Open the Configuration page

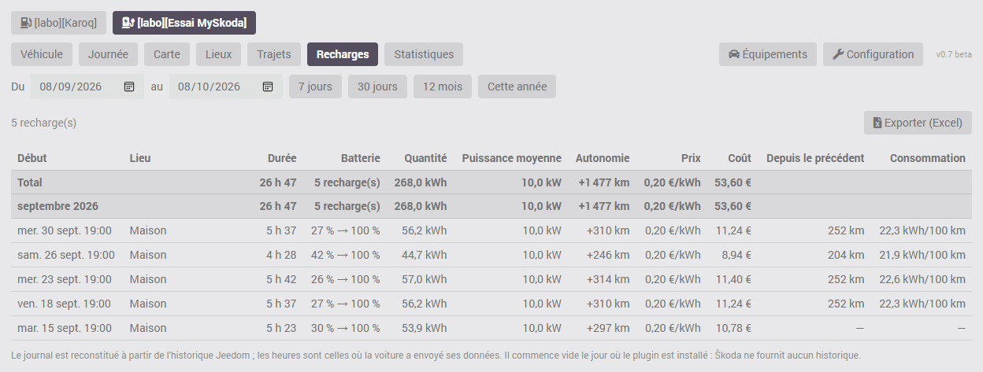[x=873, y=54]
